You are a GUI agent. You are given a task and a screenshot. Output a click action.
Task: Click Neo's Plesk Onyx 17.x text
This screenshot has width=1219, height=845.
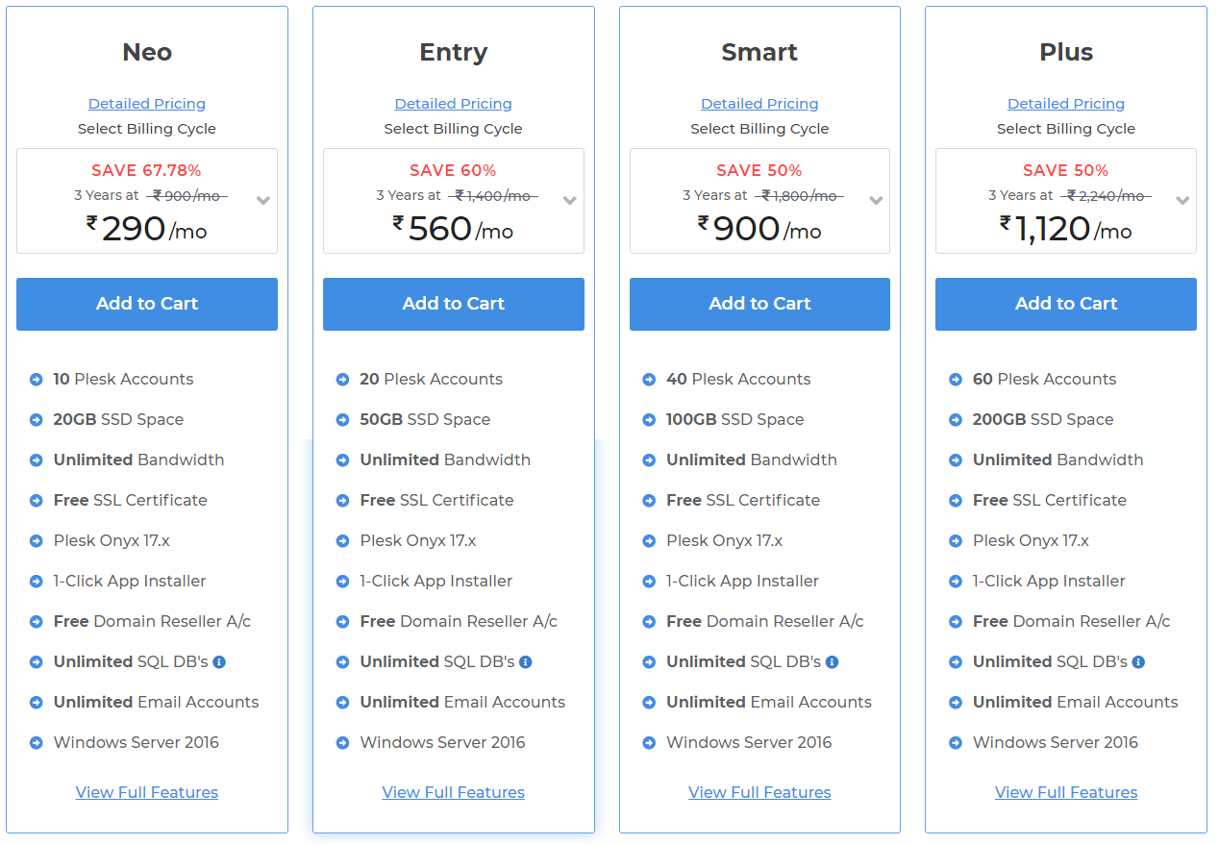(112, 541)
